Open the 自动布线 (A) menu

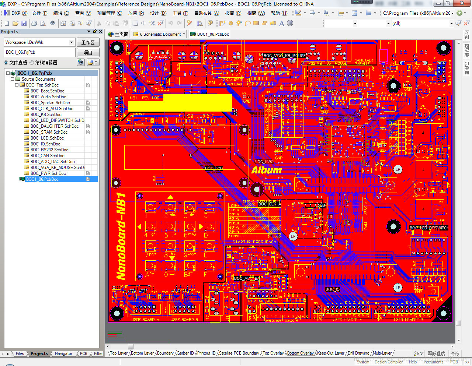[206, 13]
